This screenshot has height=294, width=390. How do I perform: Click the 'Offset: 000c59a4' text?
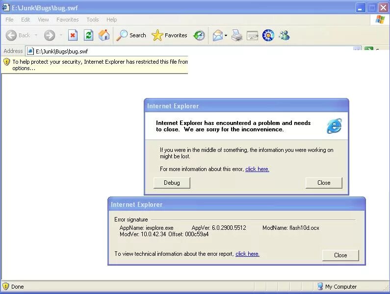click(x=188, y=234)
